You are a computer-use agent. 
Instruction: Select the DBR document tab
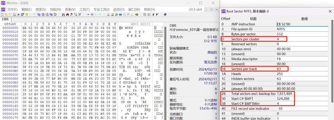tap(5, 19)
